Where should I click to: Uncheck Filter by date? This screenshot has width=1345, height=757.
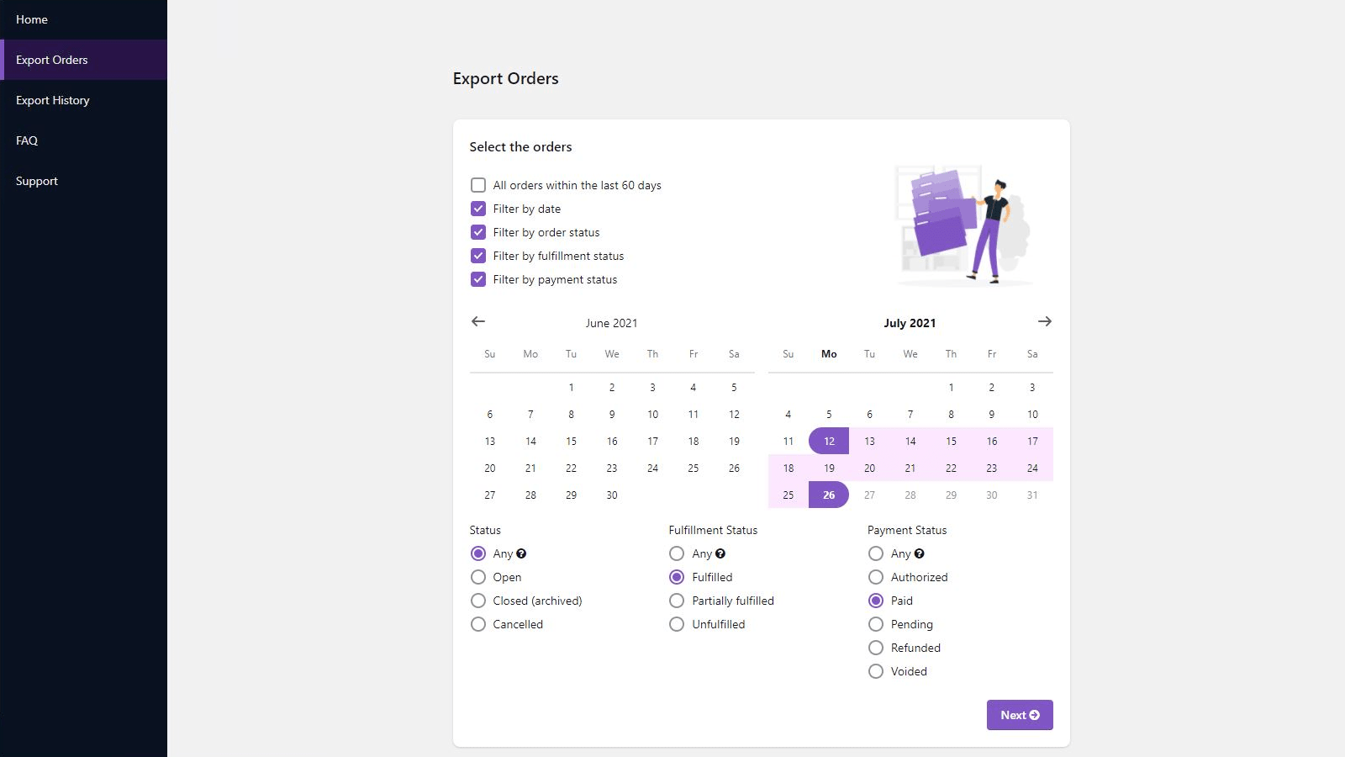coord(478,209)
